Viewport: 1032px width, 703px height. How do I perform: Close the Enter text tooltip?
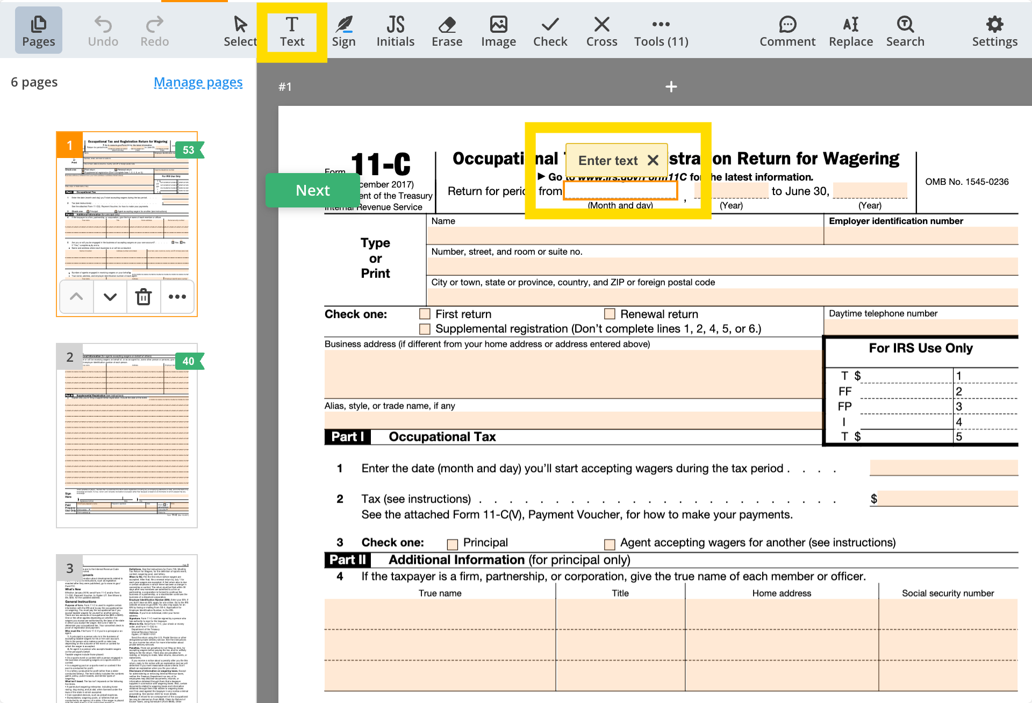click(653, 160)
